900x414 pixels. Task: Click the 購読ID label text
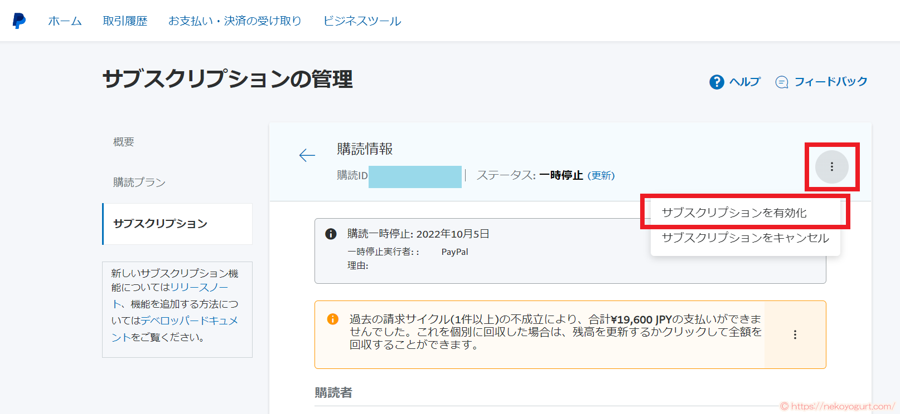click(x=352, y=175)
